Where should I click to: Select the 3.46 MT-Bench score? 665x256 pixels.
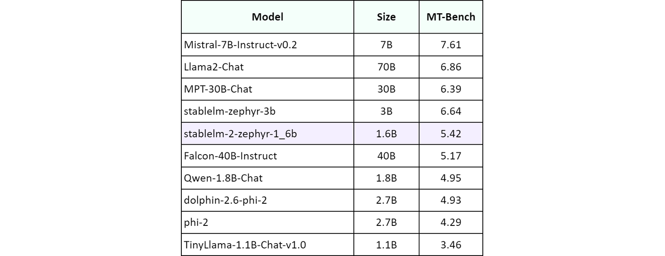tap(451, 244)
